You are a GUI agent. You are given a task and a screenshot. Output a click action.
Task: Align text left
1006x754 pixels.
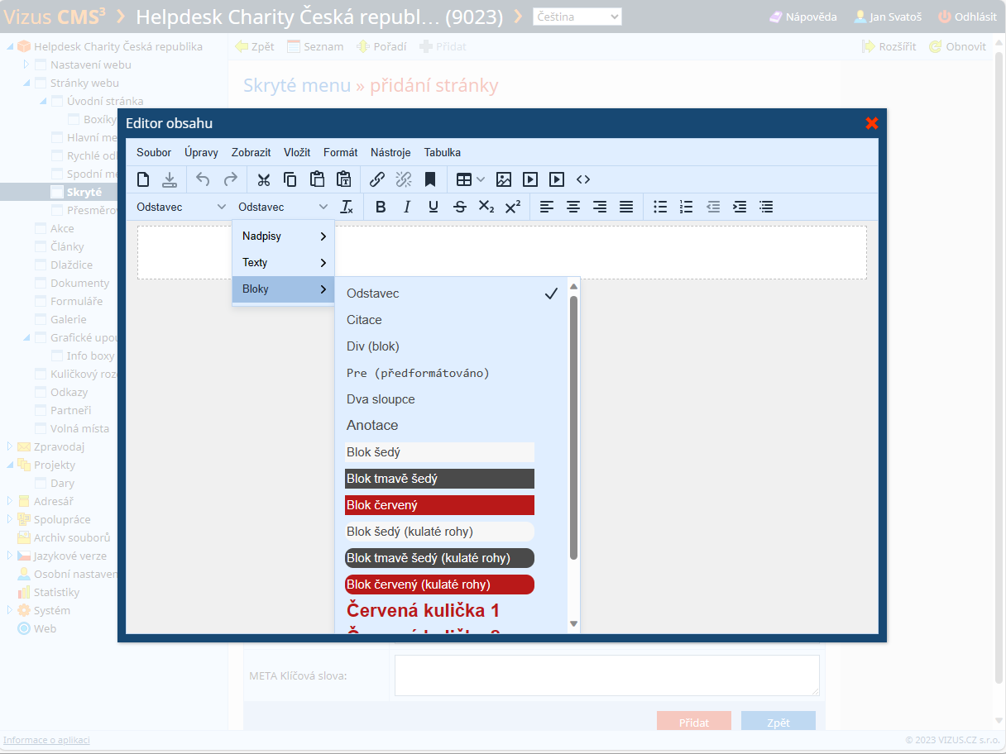tap(547, 207)
